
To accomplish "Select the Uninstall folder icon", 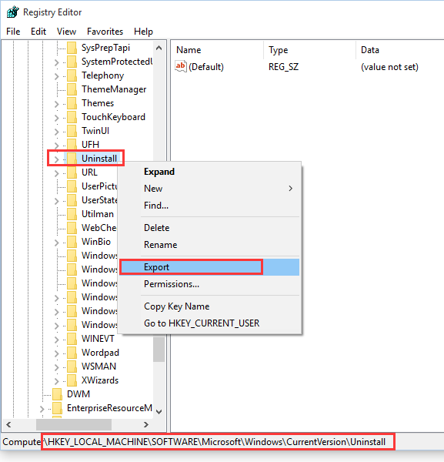I will [72, 159].
